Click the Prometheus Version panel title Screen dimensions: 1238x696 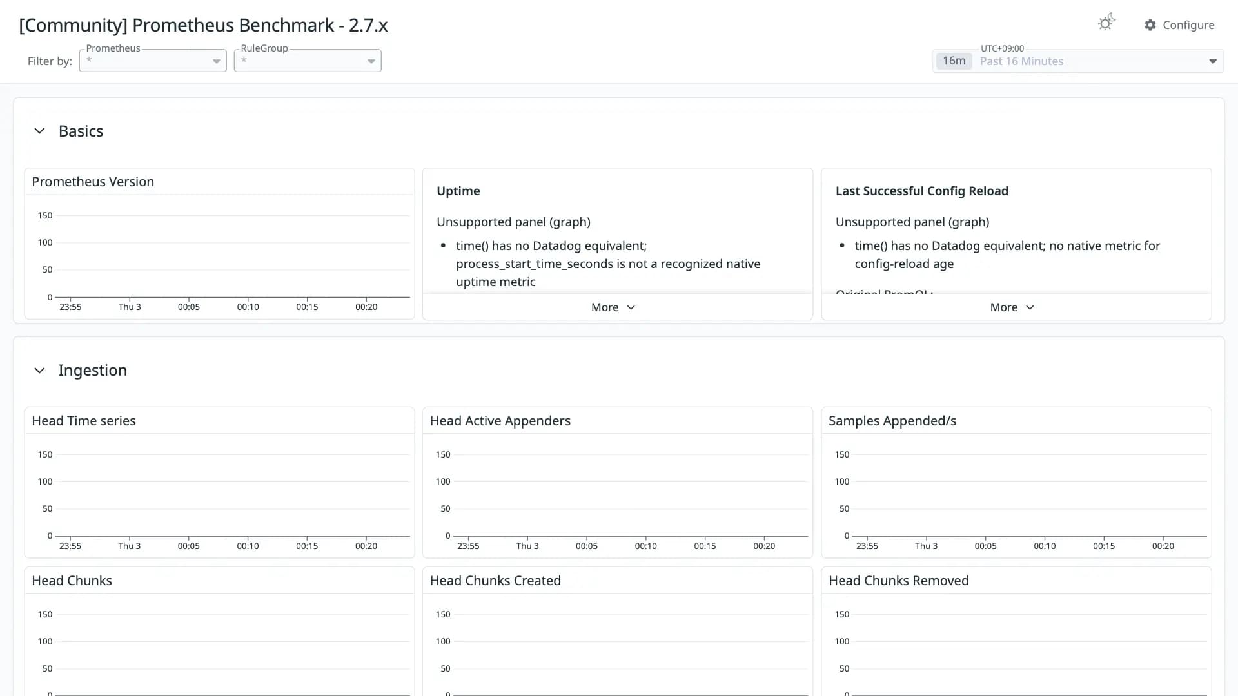93,182
